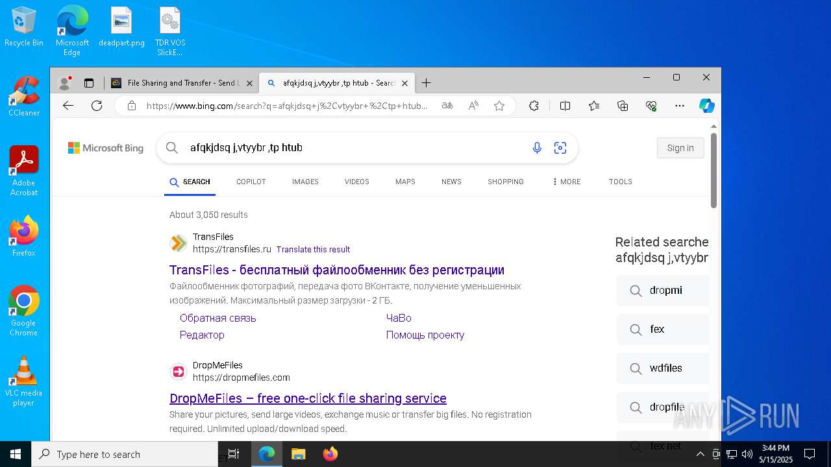Open the Favorites list icon

(x=594, y=106)
